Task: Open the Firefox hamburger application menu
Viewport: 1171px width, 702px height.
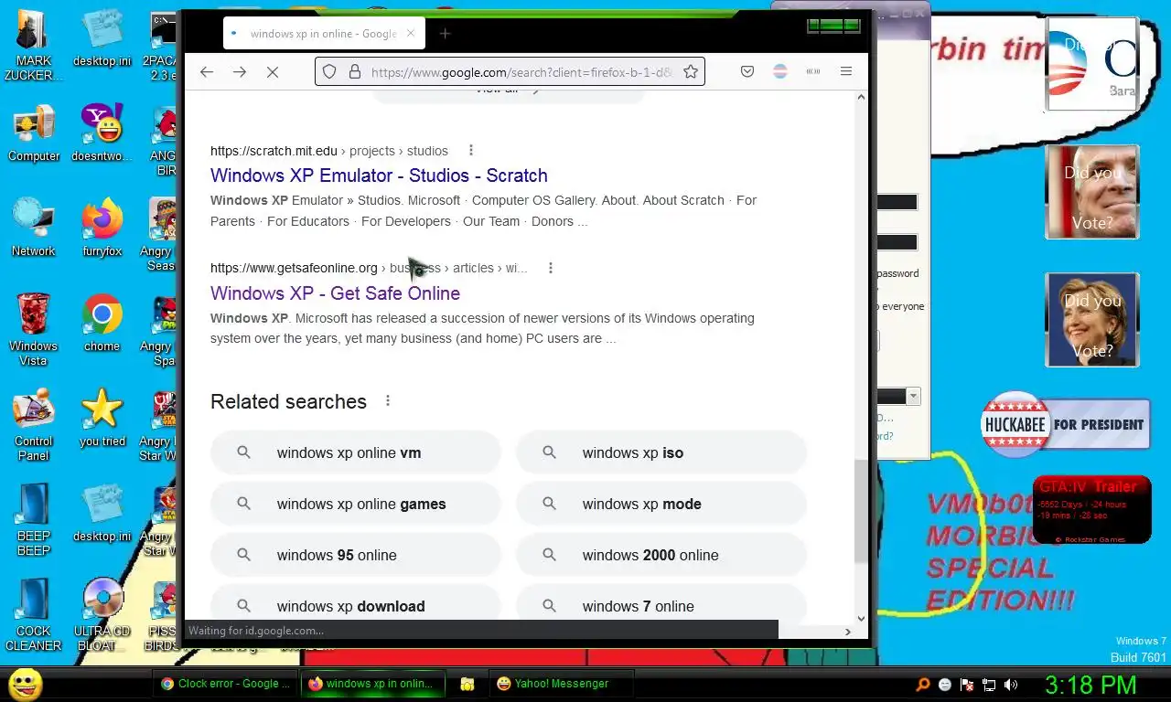Action: (846, 71)
